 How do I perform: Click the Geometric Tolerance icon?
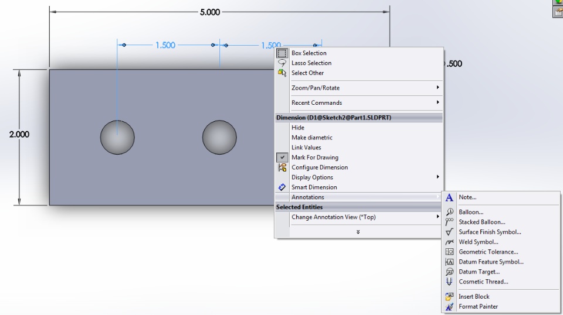pos(449,252)
